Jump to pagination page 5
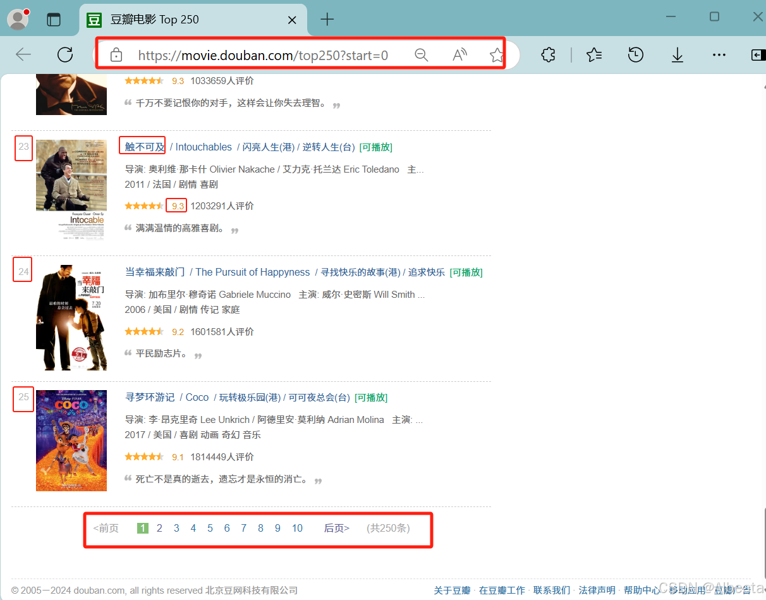This screenshot has height=600, width=766. coord(210,528)
